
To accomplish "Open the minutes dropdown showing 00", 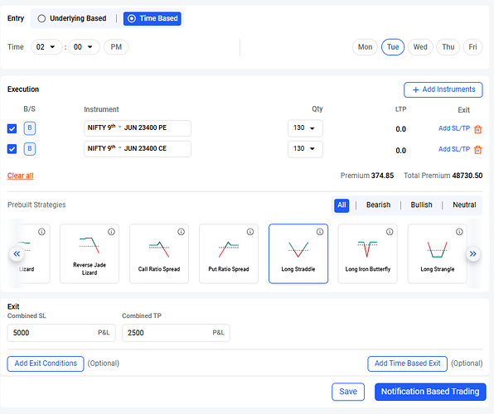I will pyautogui.click(x=84, y=47).
